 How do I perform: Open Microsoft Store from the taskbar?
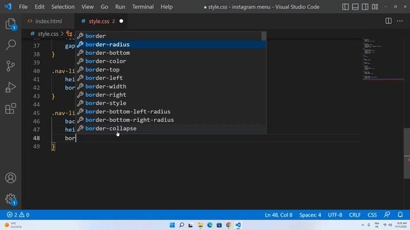219,225
